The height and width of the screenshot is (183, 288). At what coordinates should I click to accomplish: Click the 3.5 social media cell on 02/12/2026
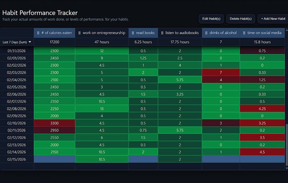262,137
